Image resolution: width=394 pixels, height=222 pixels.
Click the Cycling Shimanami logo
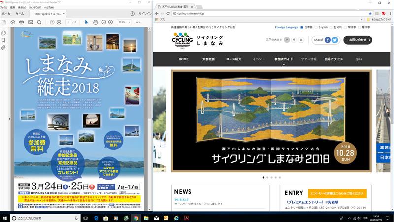click(x=183, y=40)
